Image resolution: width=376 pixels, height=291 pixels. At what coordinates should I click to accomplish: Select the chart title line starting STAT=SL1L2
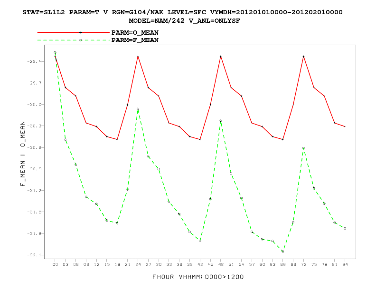(182, 12)
